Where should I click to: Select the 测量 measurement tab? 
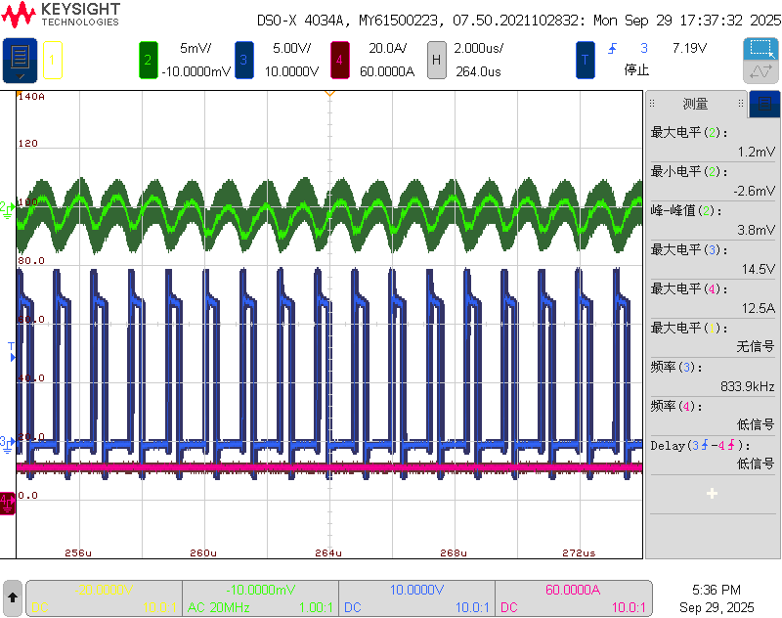point(696,104)
